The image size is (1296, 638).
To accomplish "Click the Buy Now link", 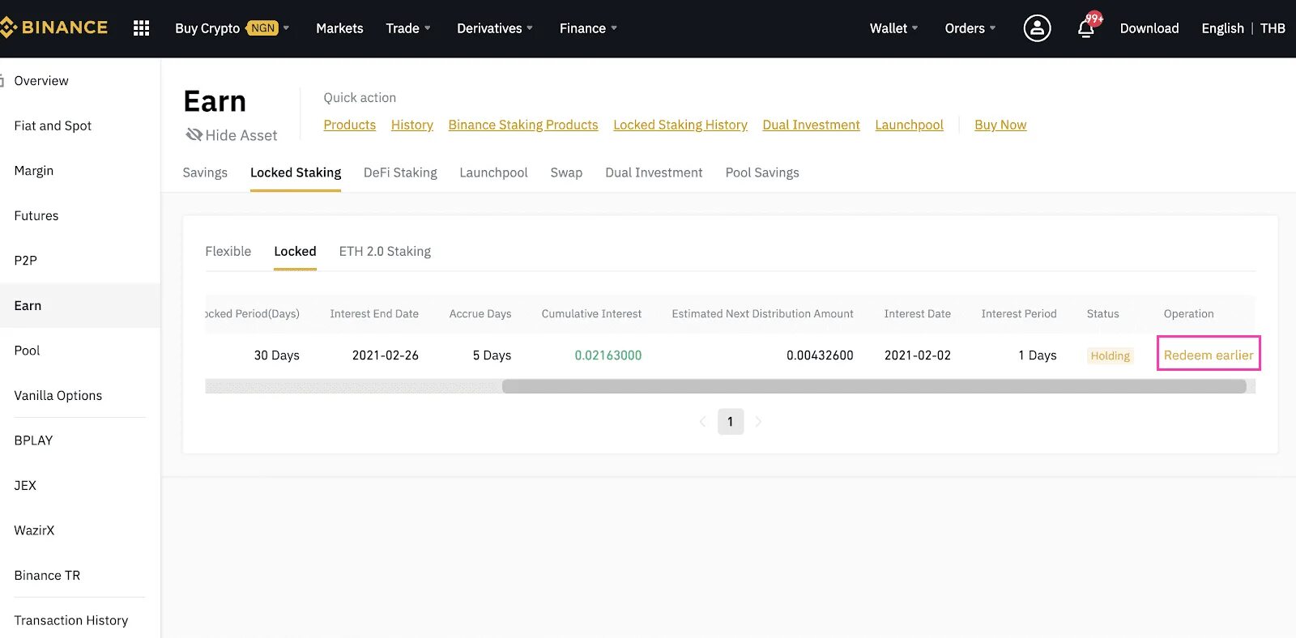I will [x=1000, y=125].
